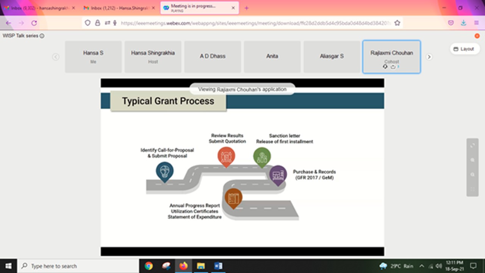Show next participants with right arrow
Viewport: 485px width, 273px height.
[x=429, y=57]
